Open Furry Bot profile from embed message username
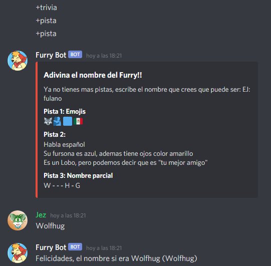271x266 pixels. pyautogui.click(x=51, y=55)
